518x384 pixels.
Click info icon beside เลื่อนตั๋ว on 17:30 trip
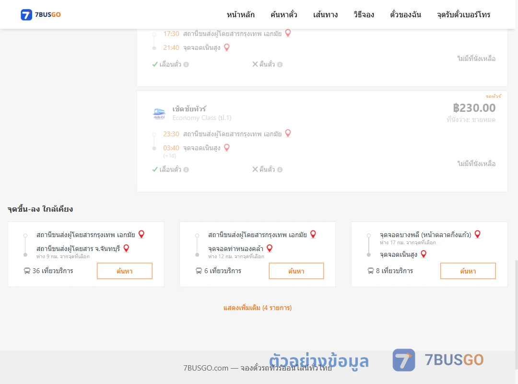pyautogui.click(x=186, y=64)
